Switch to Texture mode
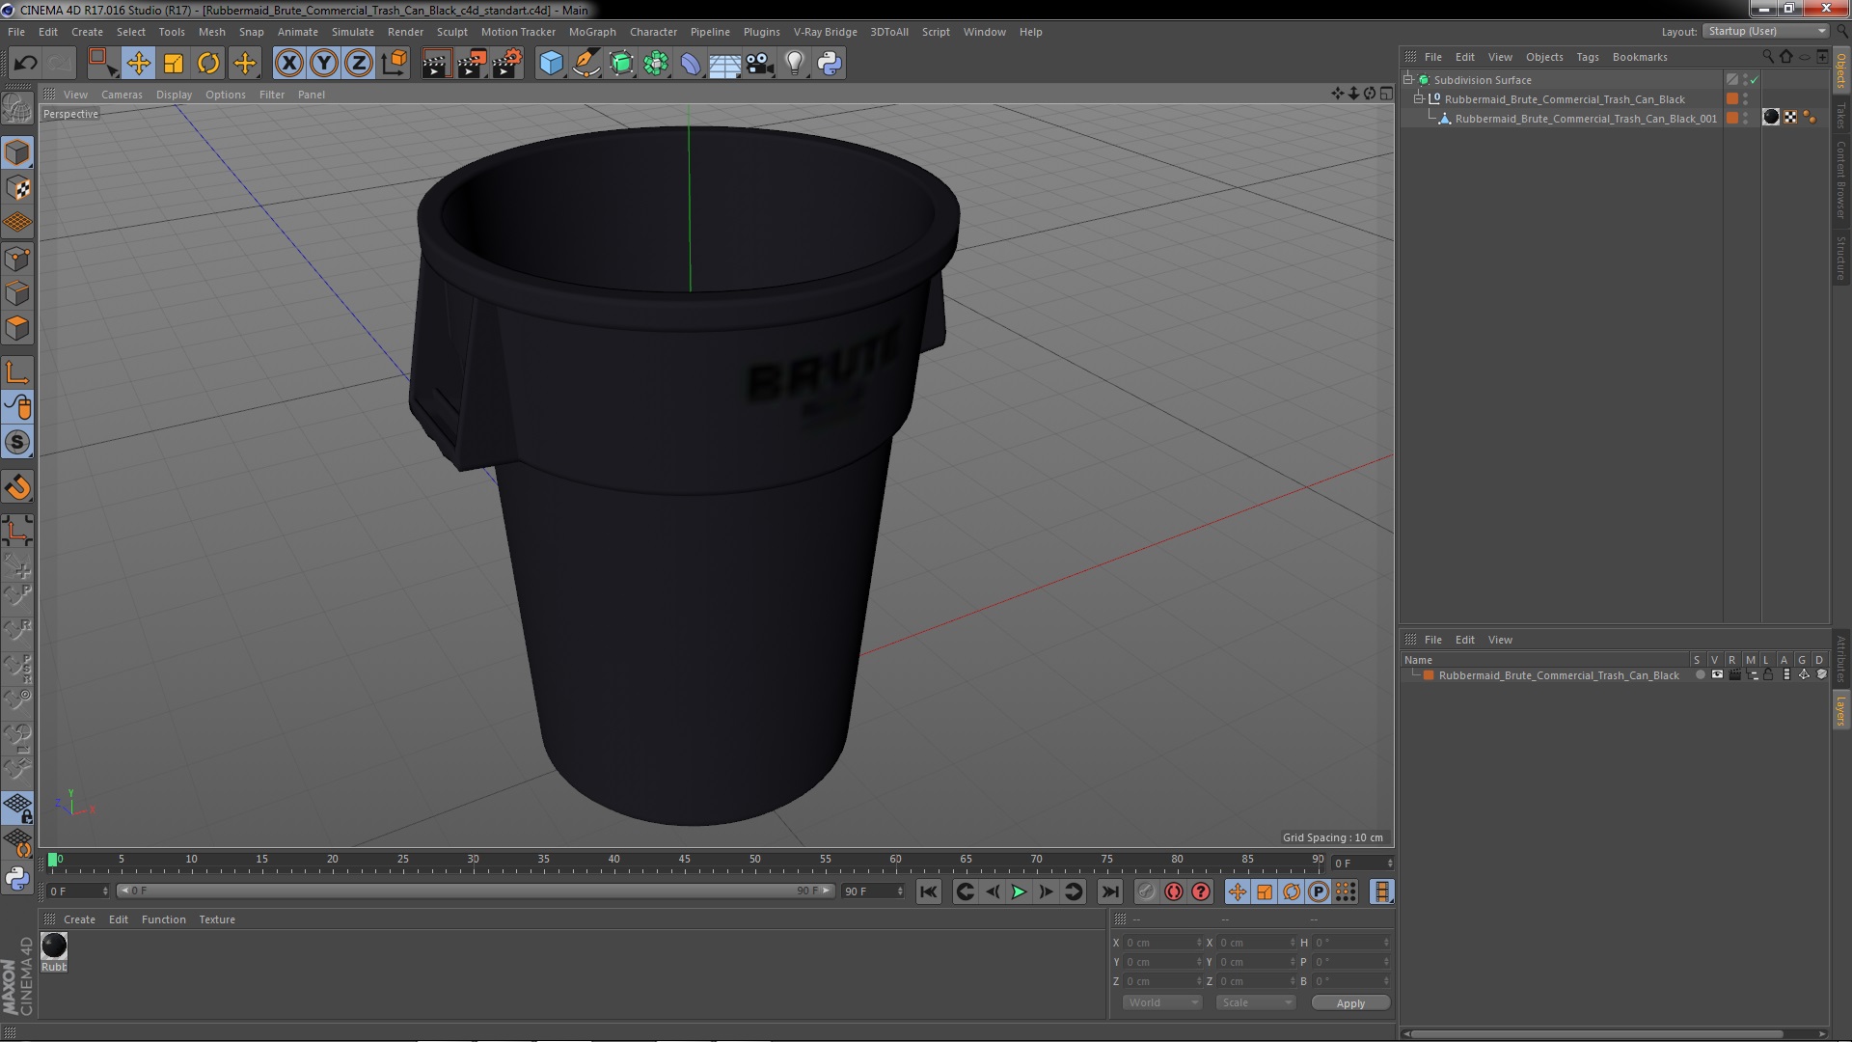1852x1042 pixels. tap(17, 188)
